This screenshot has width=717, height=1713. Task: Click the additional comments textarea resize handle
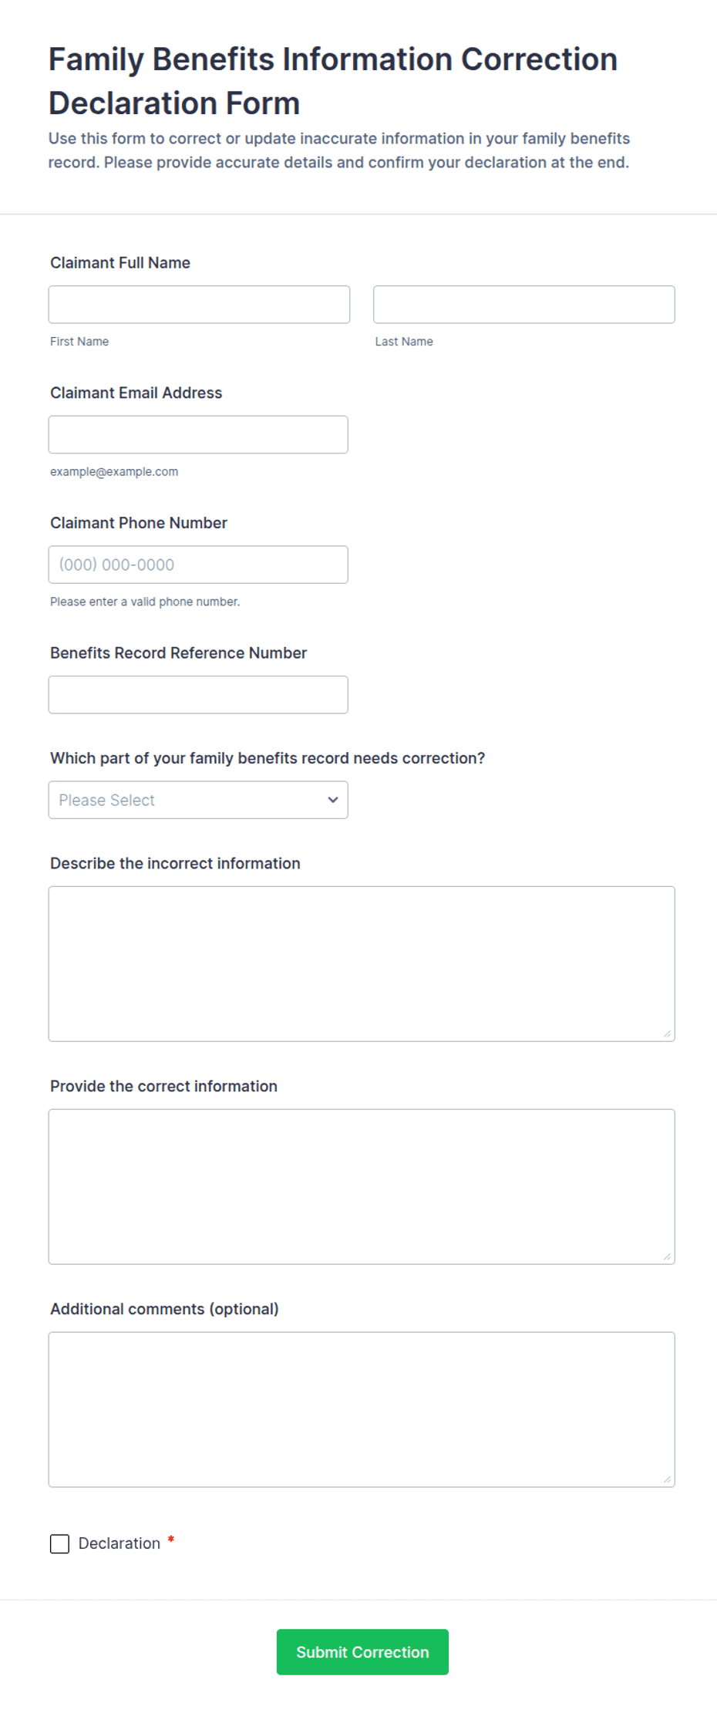coord(667,1479)
